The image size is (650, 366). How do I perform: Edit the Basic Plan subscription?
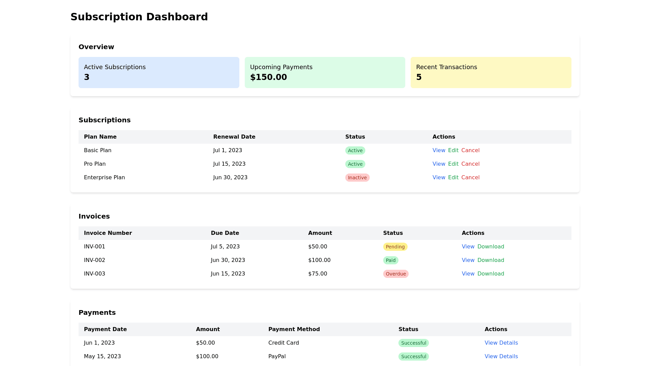[x=453, y=150]
